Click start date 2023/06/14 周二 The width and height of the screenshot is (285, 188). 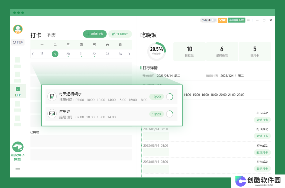point(169,76)
